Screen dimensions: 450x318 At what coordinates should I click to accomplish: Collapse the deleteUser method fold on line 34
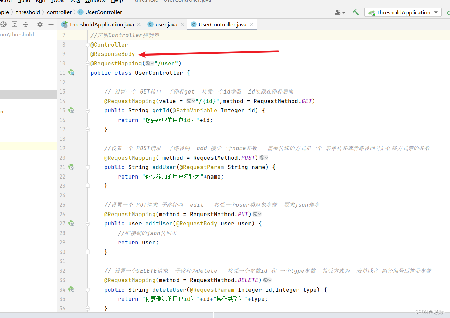(88, 290)
